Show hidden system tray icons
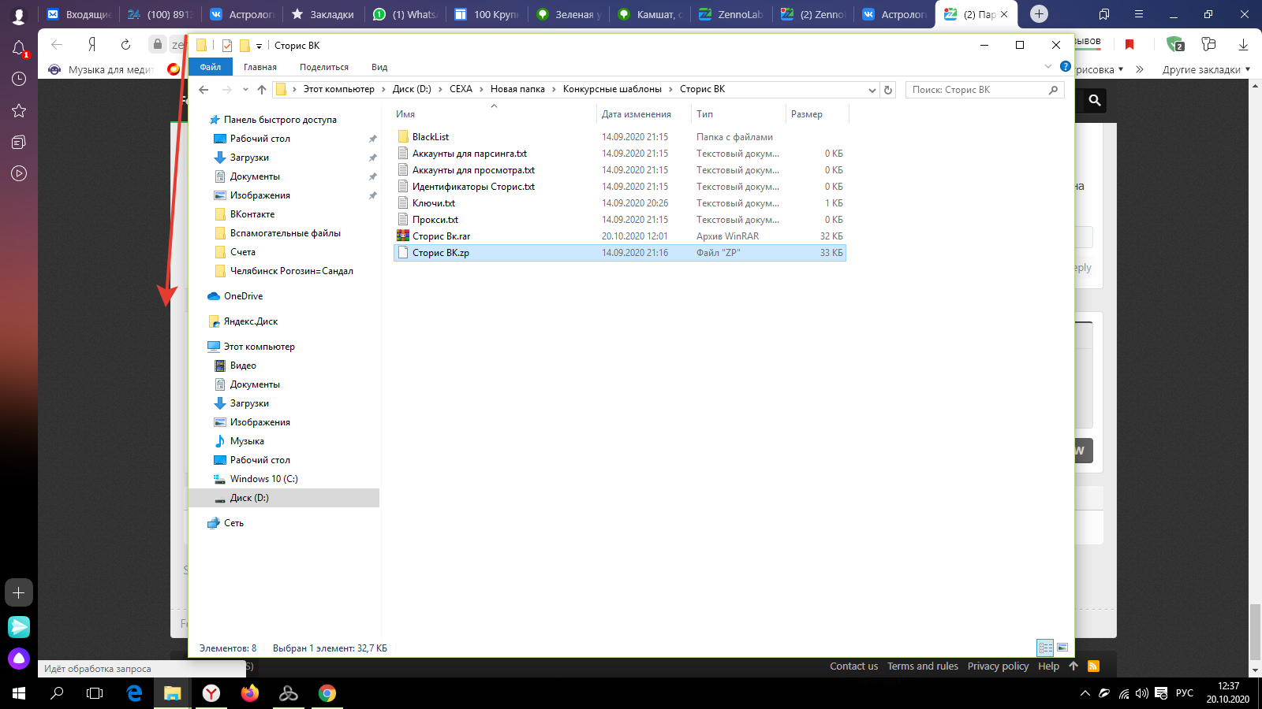This screenshot has width=1262, height=709. (1085, 693)
